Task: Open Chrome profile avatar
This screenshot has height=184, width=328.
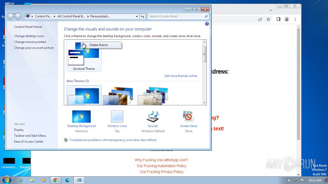Action: tap(287, 19)
